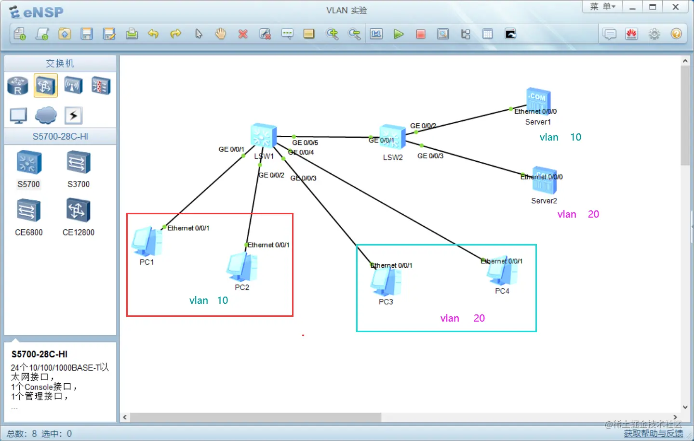Click the vlan 20 label below PC4
Image resolution: width=694 pixels, height=441 pixels.
click(x=463, y=318)
